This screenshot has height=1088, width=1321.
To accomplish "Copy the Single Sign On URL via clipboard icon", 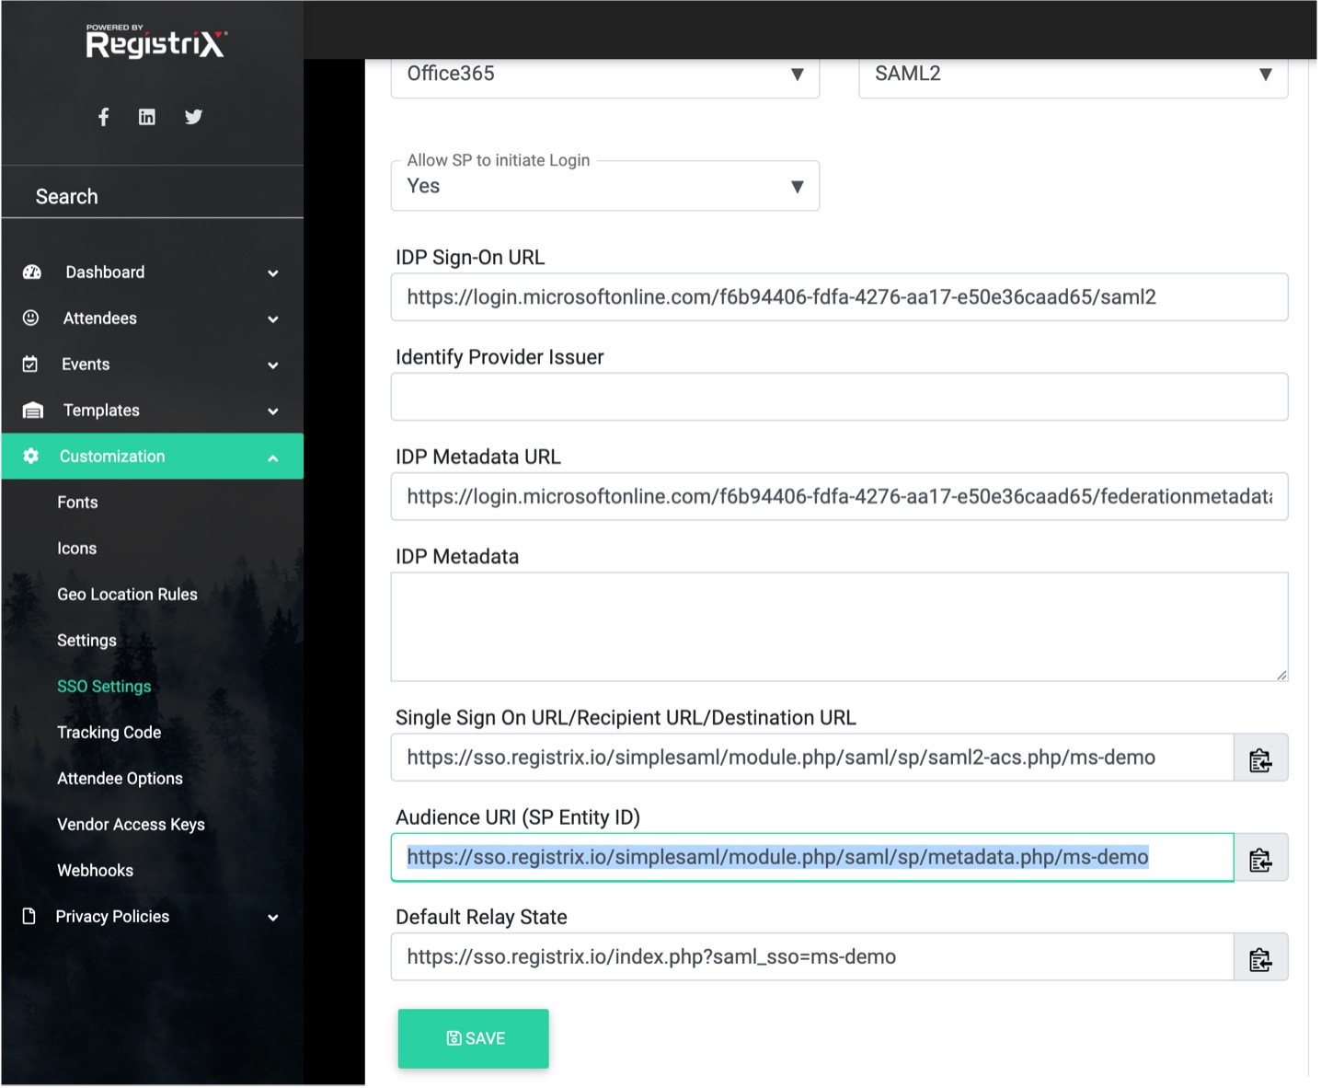I will [1260, 758].
